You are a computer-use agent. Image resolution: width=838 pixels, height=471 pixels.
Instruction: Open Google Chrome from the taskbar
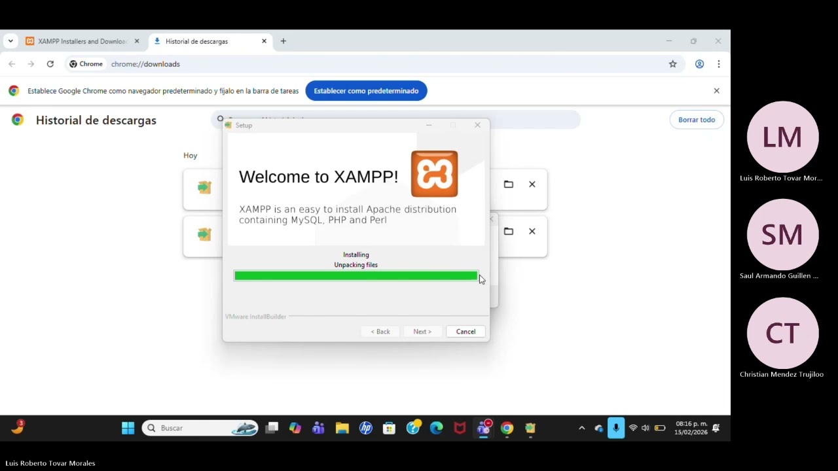pos(507,428)
